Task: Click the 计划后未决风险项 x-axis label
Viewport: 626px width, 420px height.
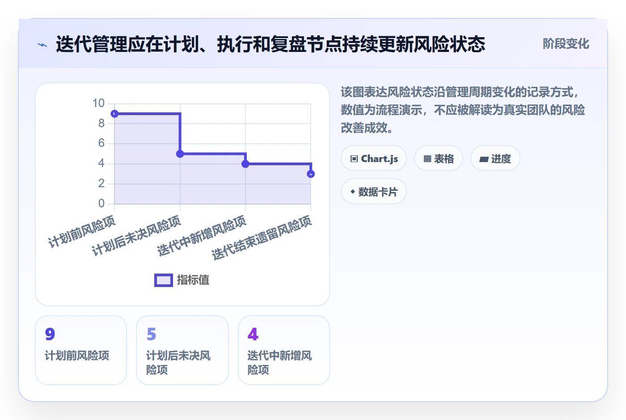Action: pos(136,236)
